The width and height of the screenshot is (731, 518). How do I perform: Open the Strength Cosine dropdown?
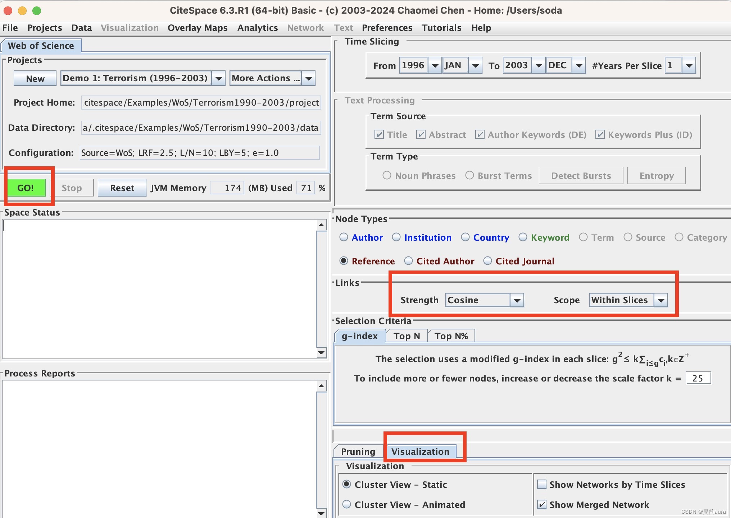pos(517,300)
